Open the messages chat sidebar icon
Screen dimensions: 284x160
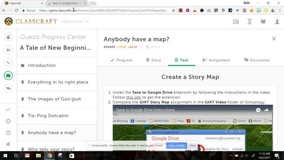click(x=8, y=88)
